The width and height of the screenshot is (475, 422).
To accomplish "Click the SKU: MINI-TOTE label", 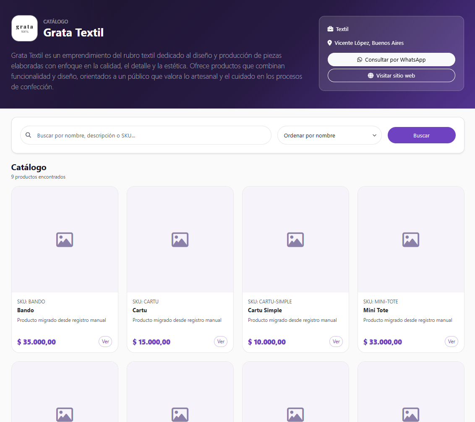I will coord(381,302).
